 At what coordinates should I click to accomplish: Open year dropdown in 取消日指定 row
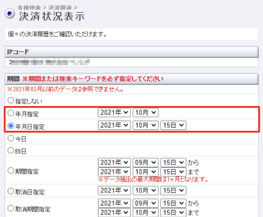pyautogui.click(x=114, y=190)
